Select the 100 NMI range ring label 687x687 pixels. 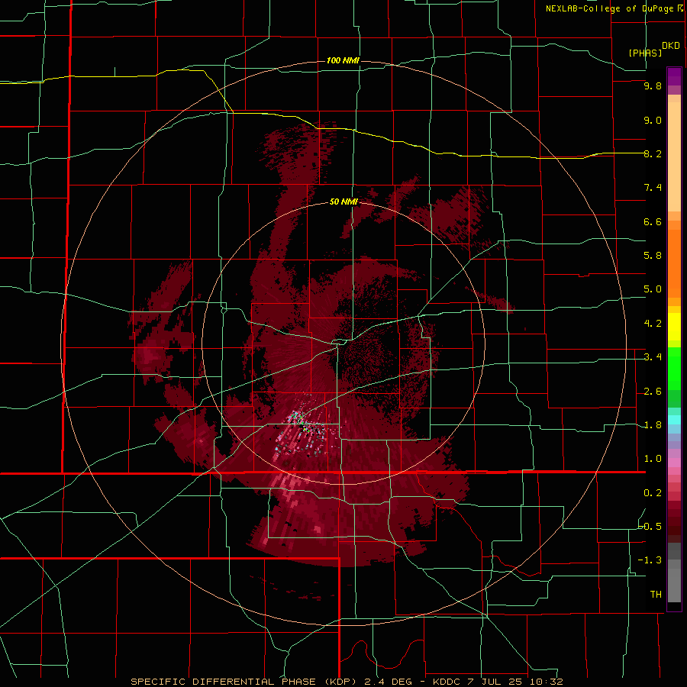click(343, 60)
